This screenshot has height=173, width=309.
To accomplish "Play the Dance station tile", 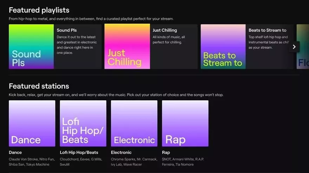I will 32,123.
